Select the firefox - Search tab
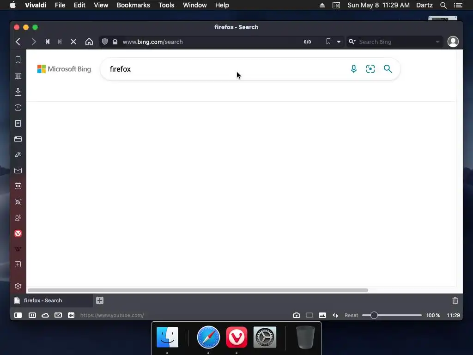This screenshot has width=473, height=355. 52,300
